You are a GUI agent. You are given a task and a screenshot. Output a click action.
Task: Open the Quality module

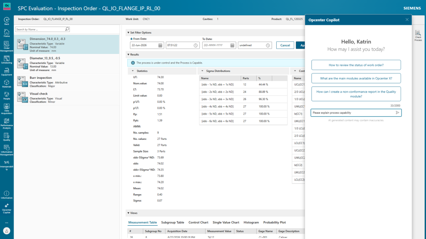[x=7, y=137]
